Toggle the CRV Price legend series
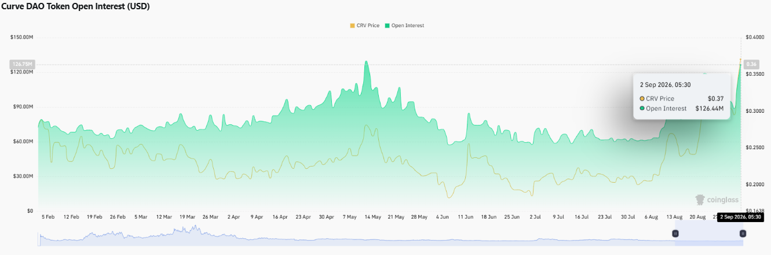Viewport: 771px width, 255px height. coord(364,25)
